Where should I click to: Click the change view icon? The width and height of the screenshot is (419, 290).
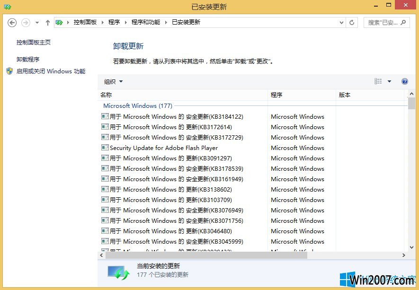(378, 81)
